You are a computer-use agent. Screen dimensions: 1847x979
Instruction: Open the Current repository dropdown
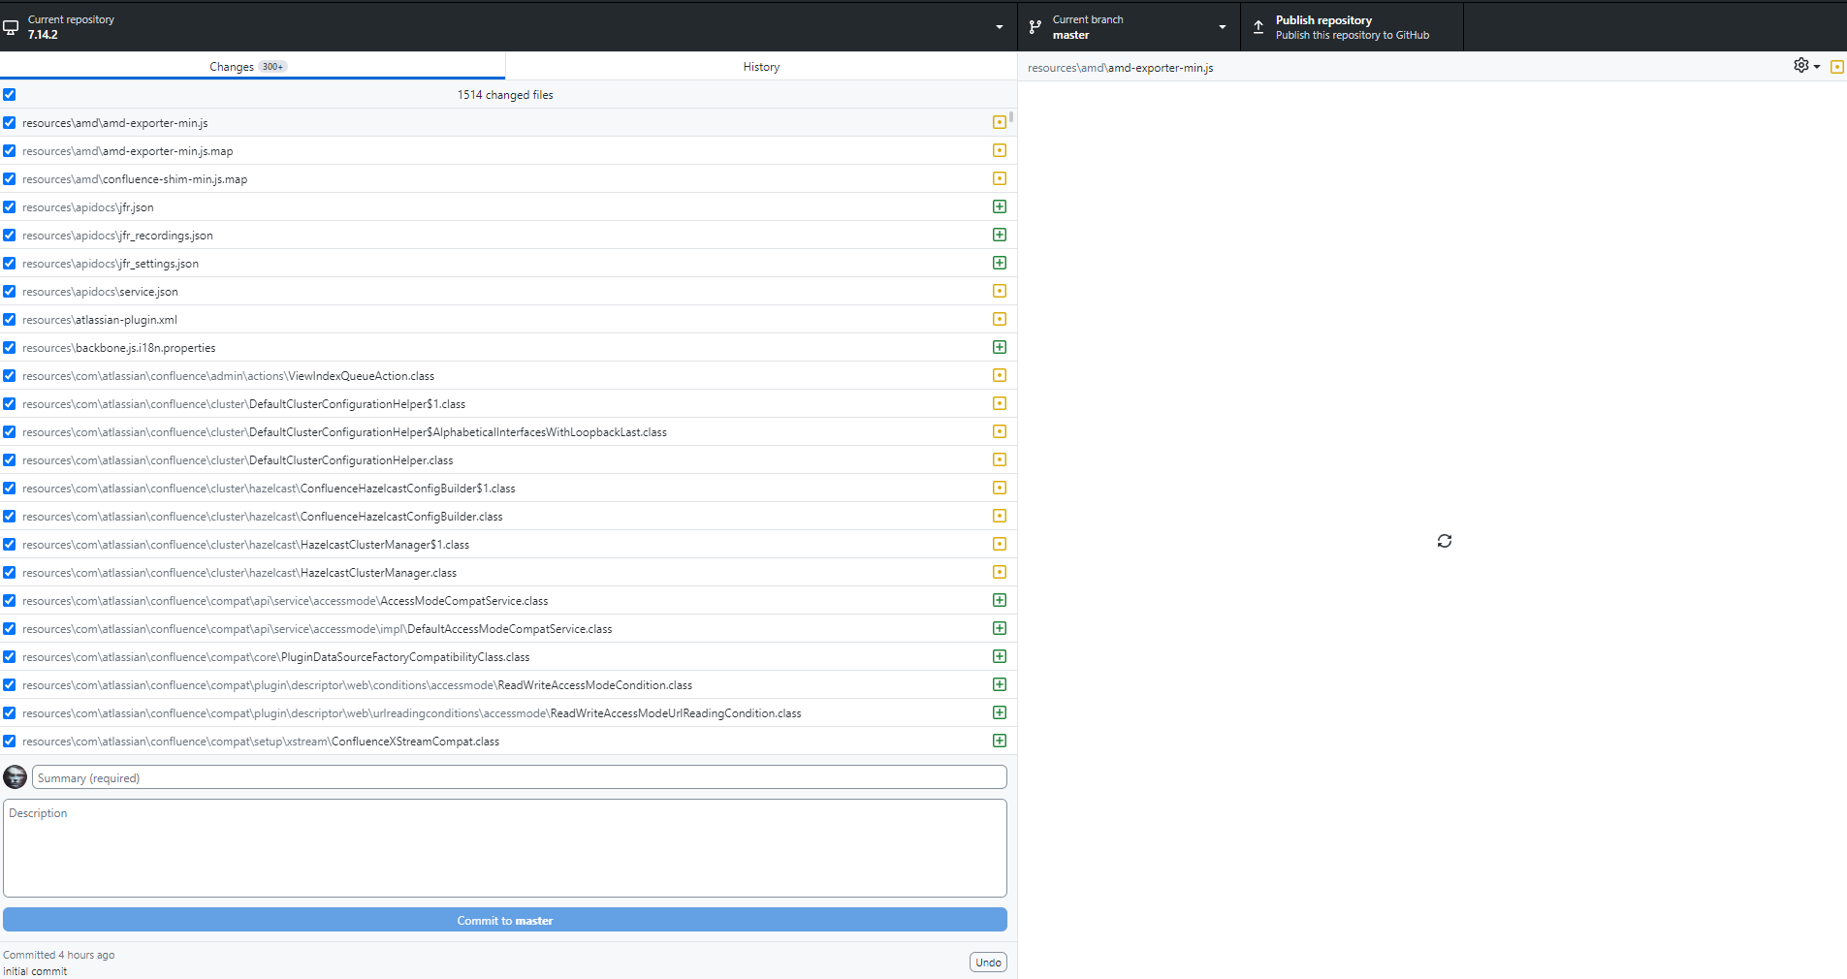508,27
